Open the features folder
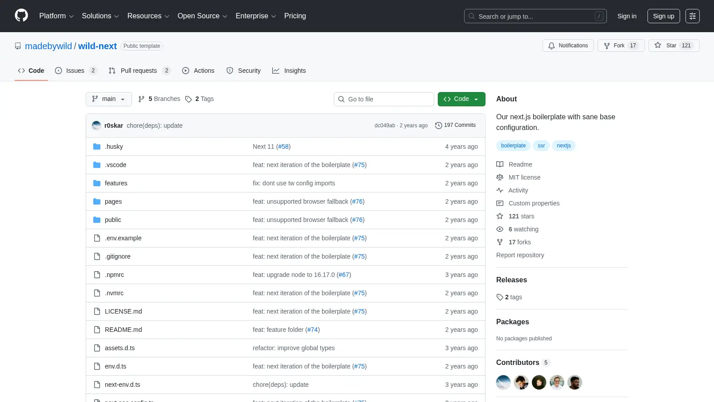Viewport: 714px width, 402px height. point(116,183)
